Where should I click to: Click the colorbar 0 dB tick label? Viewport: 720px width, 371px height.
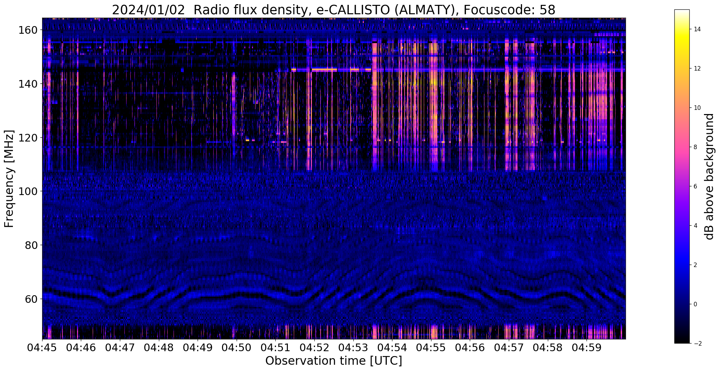tap(695, 304)
